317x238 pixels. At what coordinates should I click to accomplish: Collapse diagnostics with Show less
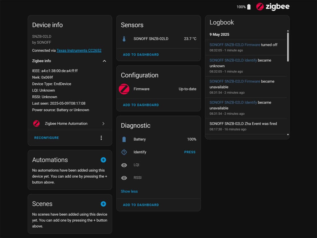[129, 191]
